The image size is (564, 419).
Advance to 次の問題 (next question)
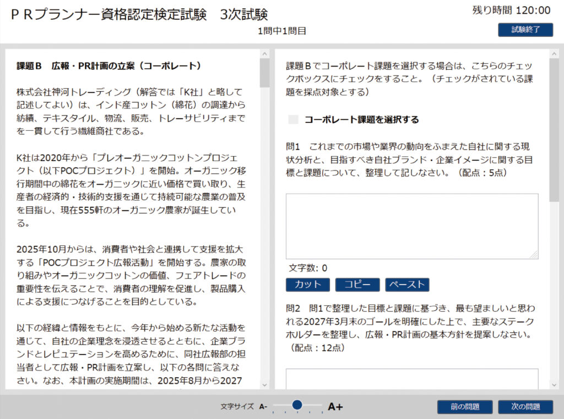pyautogui.click(x=525, y=407)
